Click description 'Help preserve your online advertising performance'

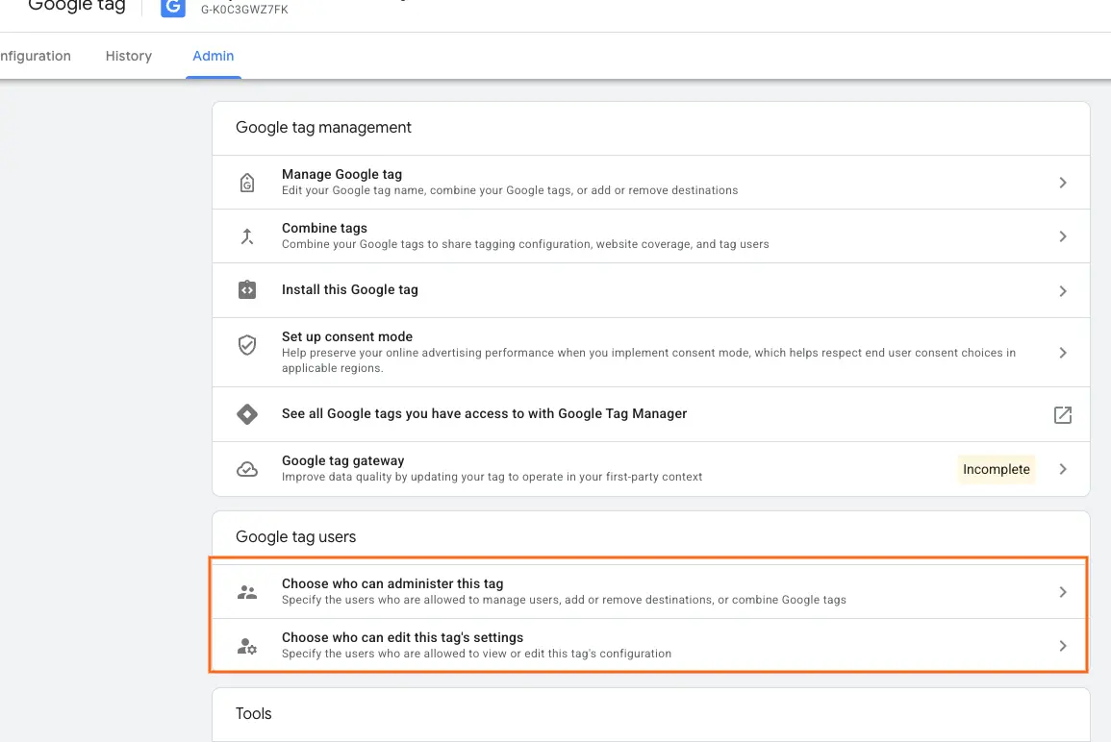click(648, 360)
